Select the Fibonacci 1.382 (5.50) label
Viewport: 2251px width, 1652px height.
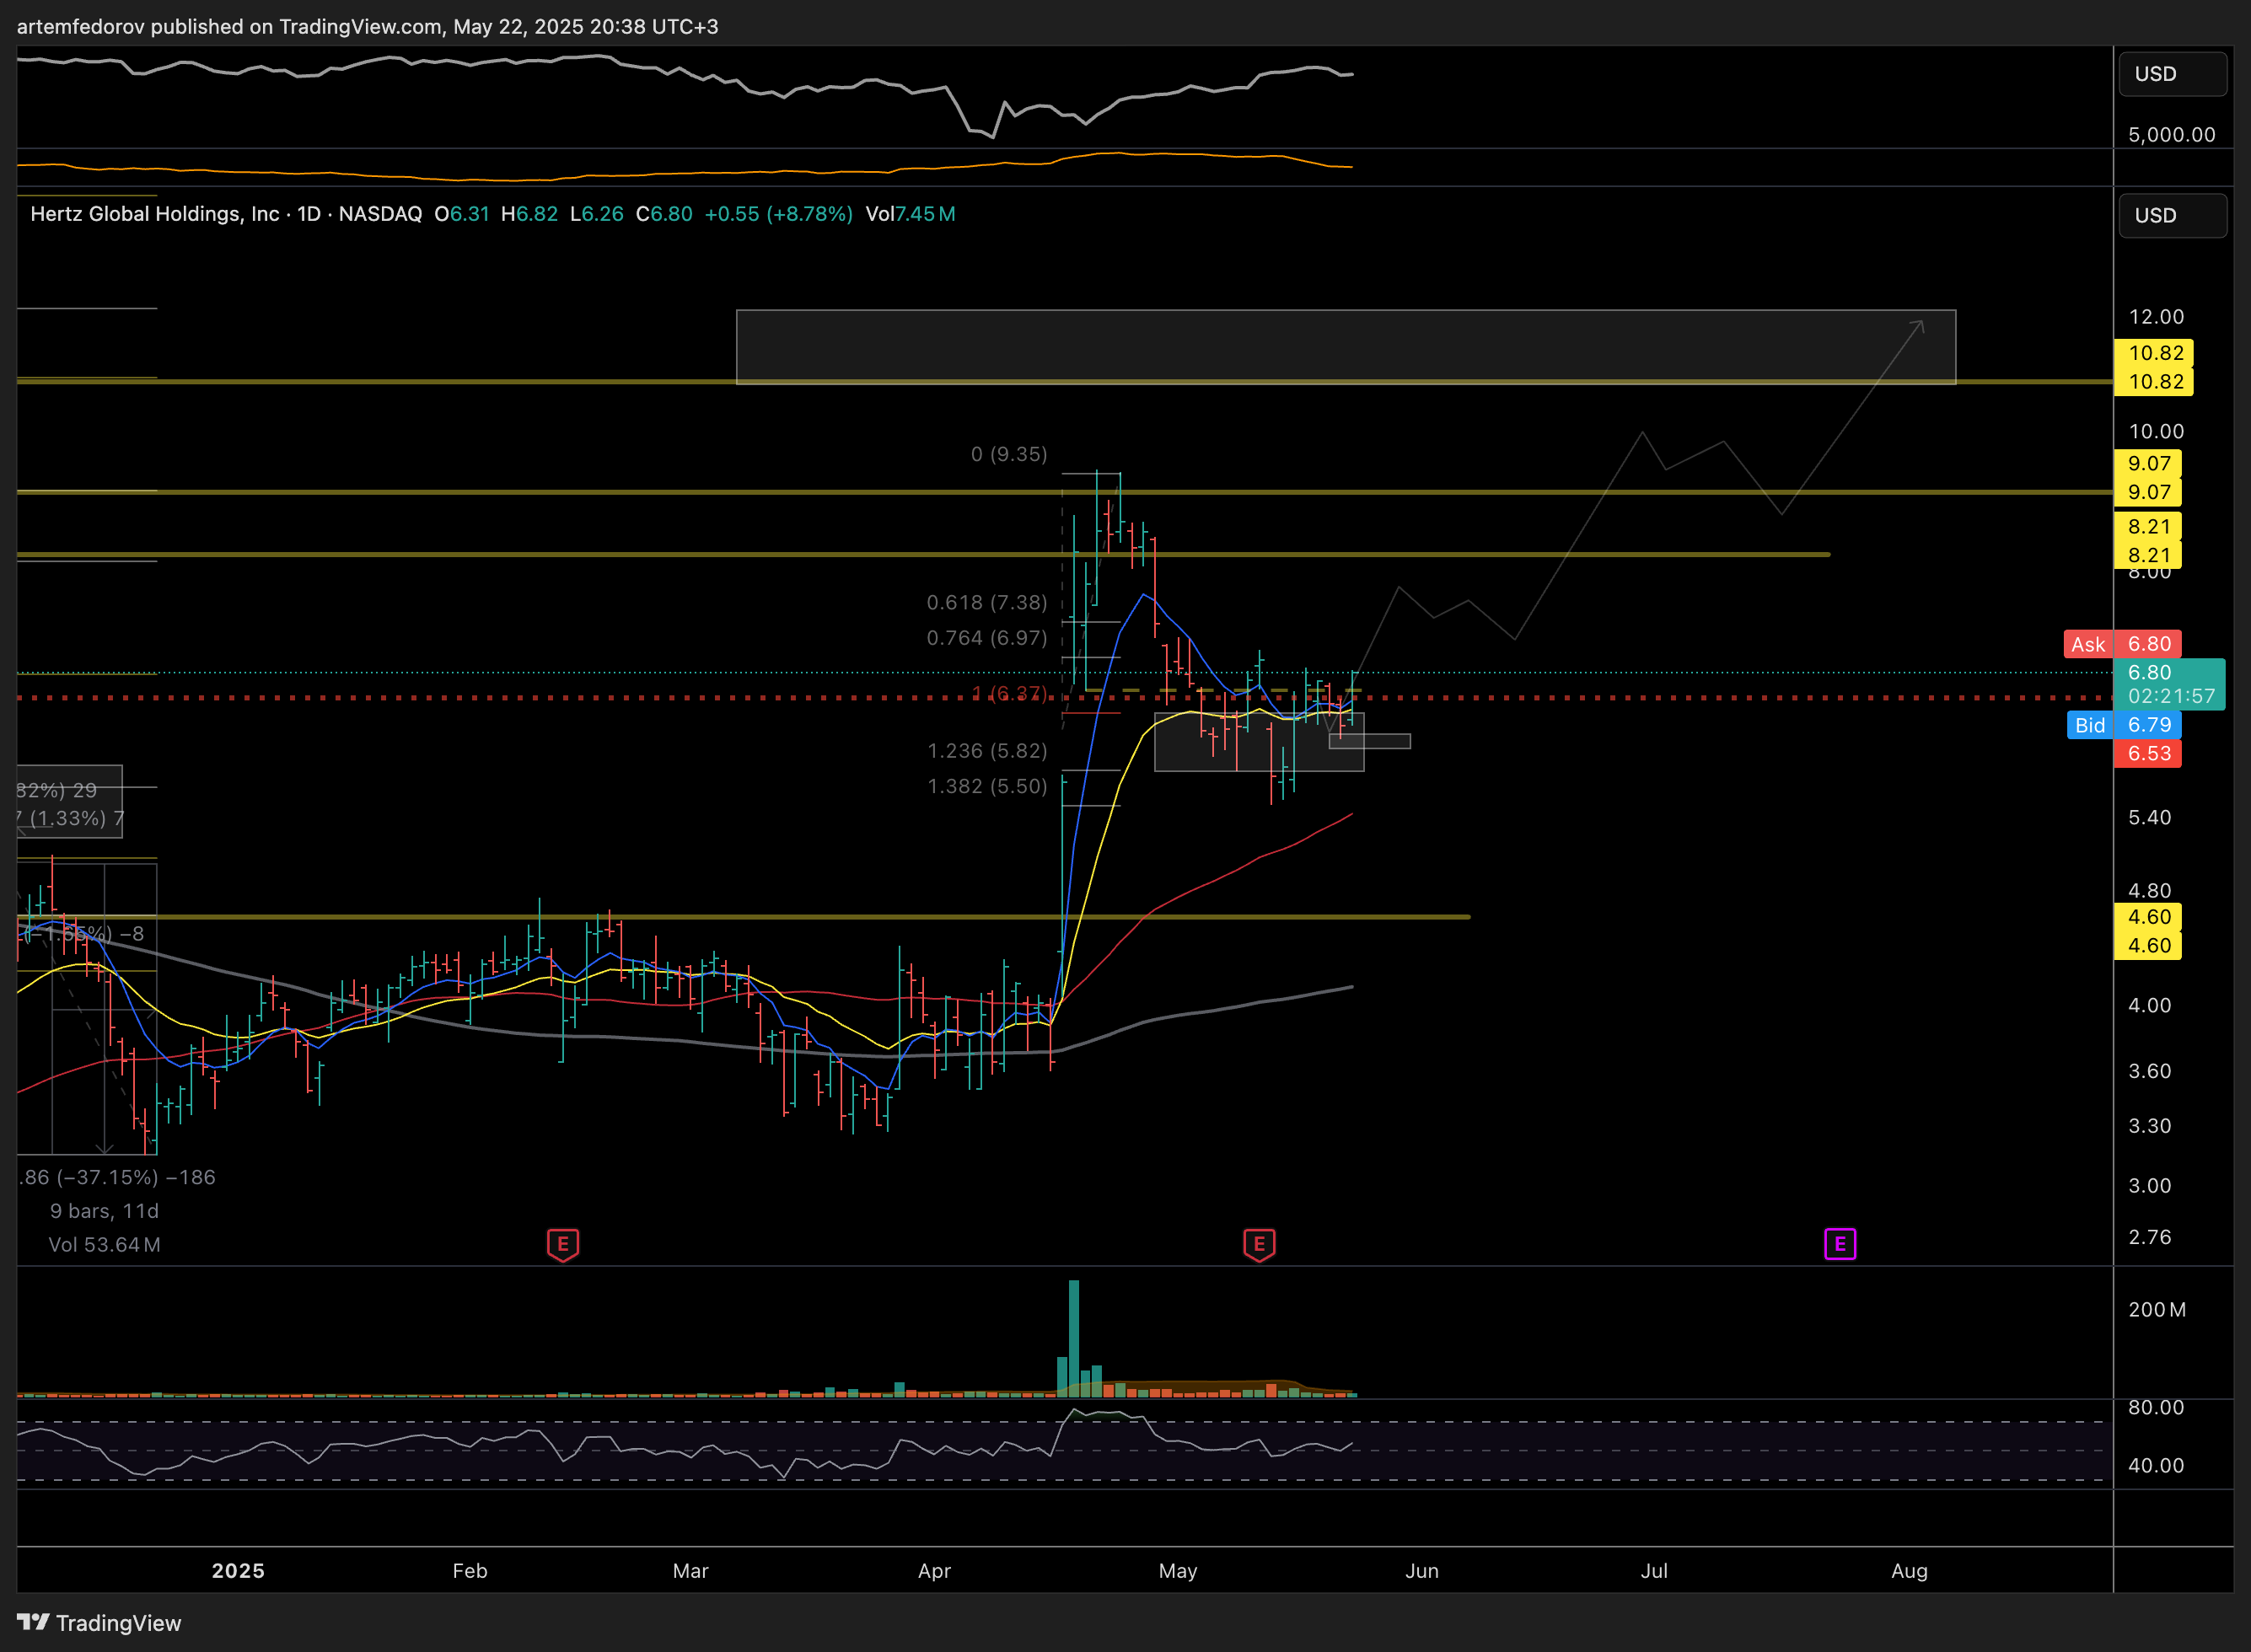(x=987, y=786)
